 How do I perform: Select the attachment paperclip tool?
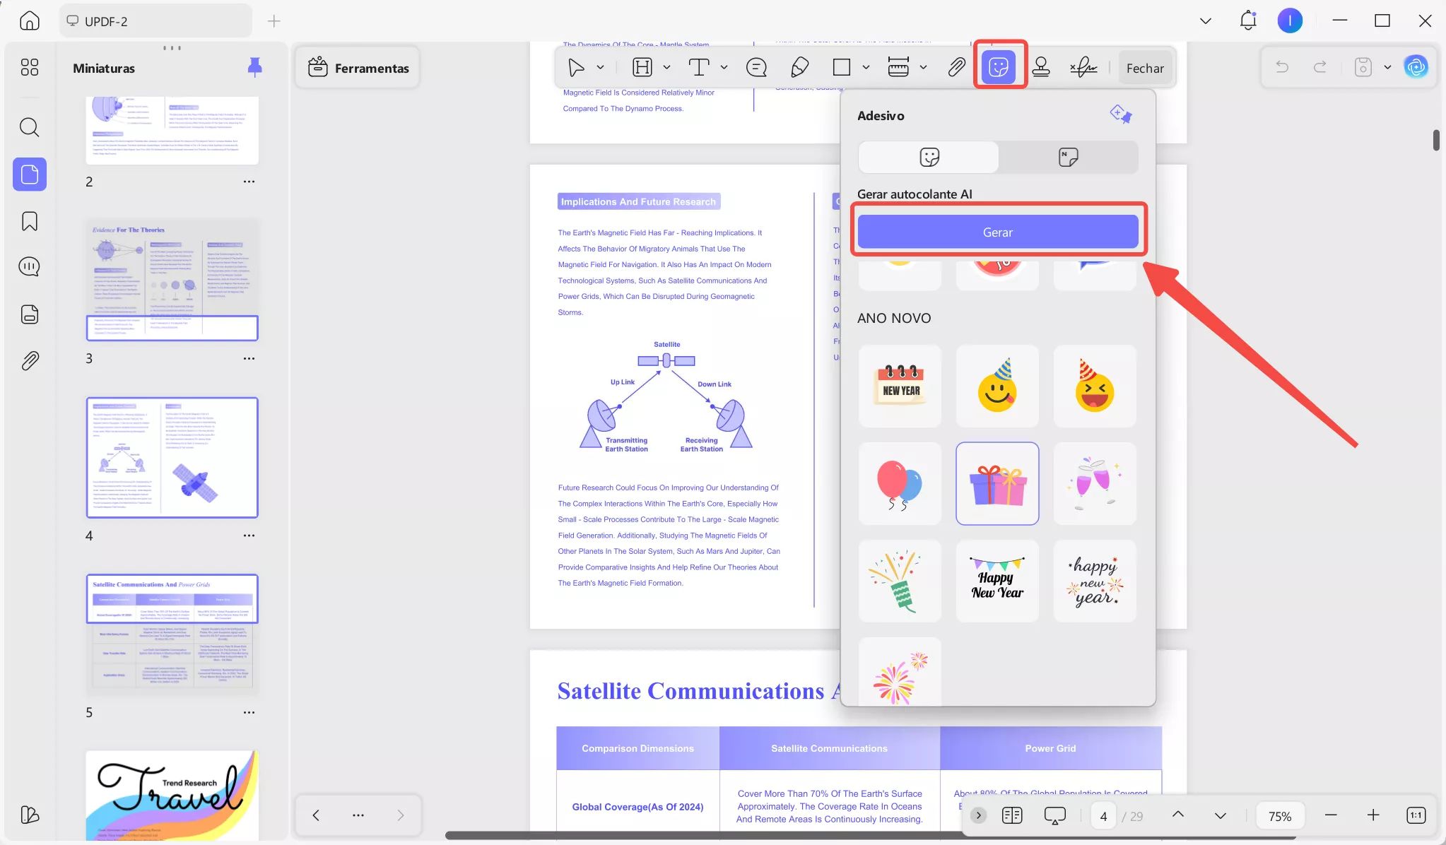tap(956, 67)
